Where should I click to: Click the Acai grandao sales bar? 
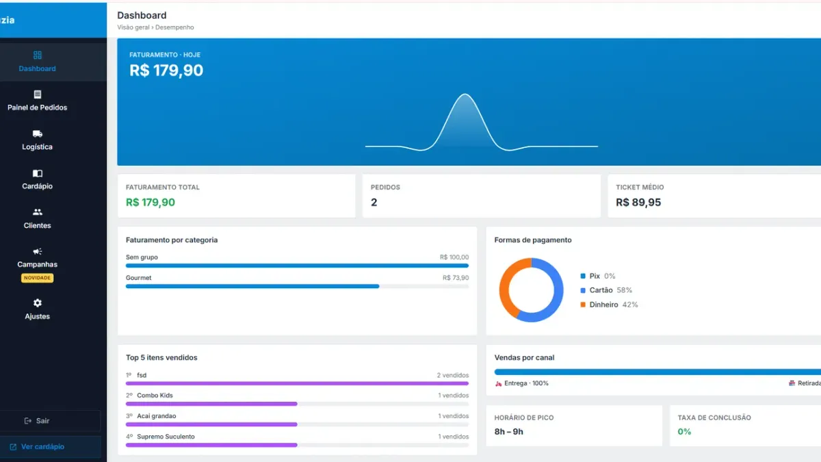click(211, 424)
